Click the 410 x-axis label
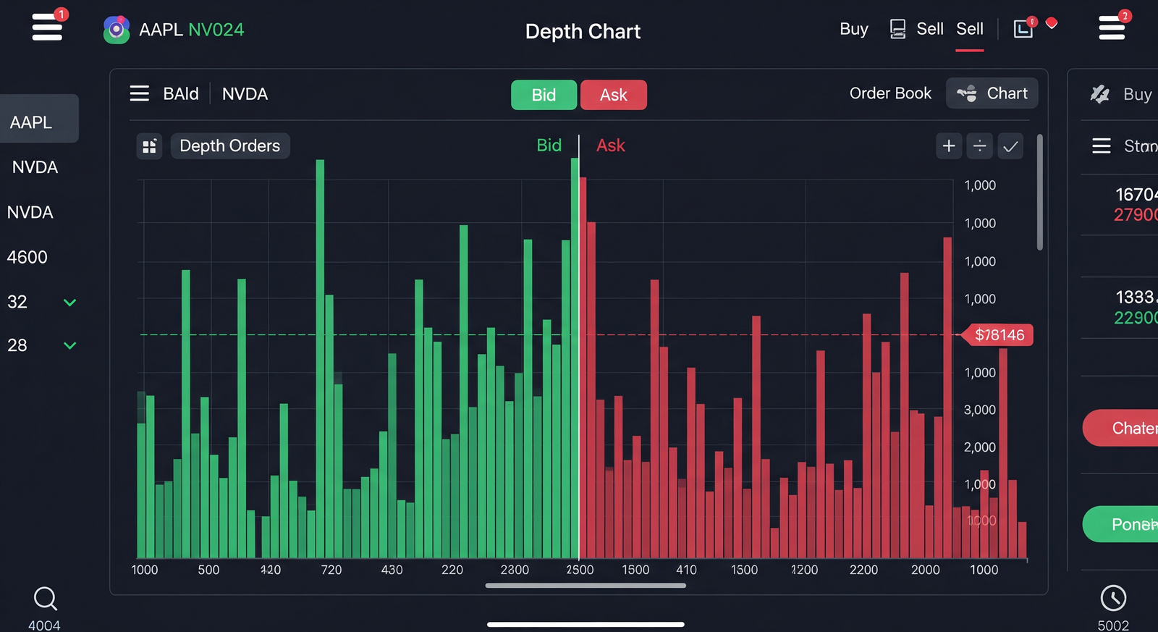 686,570
